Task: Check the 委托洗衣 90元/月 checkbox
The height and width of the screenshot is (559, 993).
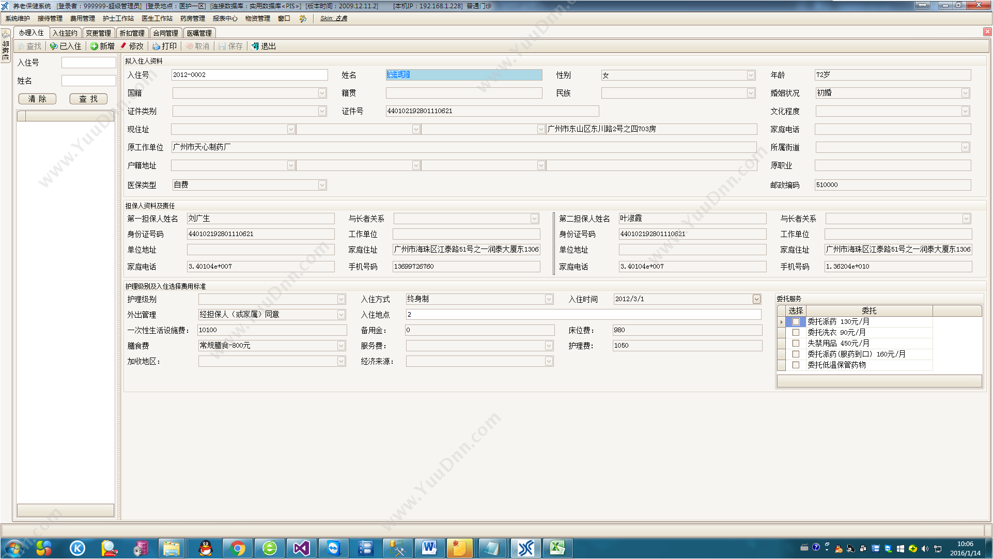Action: click(796, 333)
